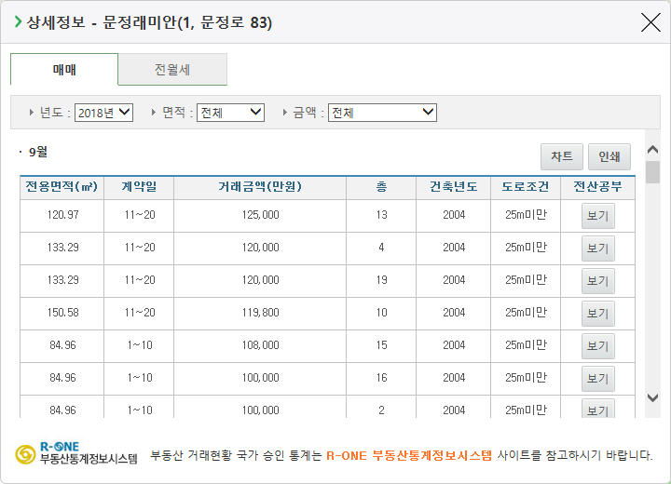Click the 전용면적(㎡) column header
The width and height of the screenshot is (671, 484).
tap(62, 187)
